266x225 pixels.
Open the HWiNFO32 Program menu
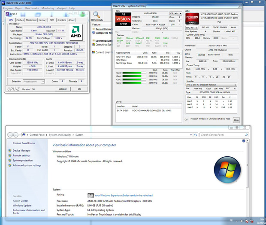pyautogui.click(x=8, y=8)
